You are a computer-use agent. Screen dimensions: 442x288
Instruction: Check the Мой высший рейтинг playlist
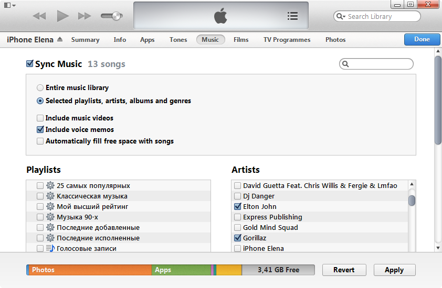click(40, 206)
